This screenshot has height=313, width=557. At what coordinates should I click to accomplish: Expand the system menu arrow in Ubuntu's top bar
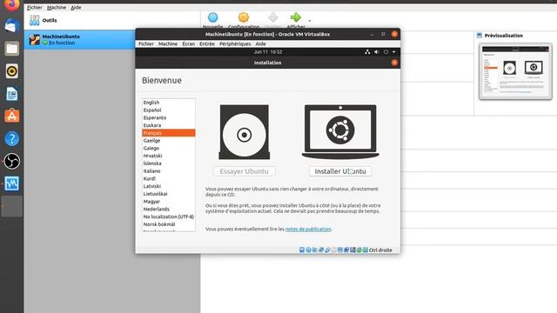click(394, 52)
